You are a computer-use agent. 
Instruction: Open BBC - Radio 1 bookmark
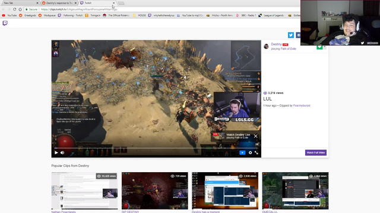coord(246,15)
